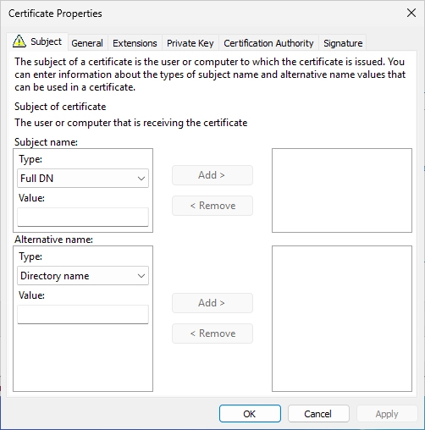Select the Subject tab label
Viewport: 425px width, 430px height.
pos(46,41)
